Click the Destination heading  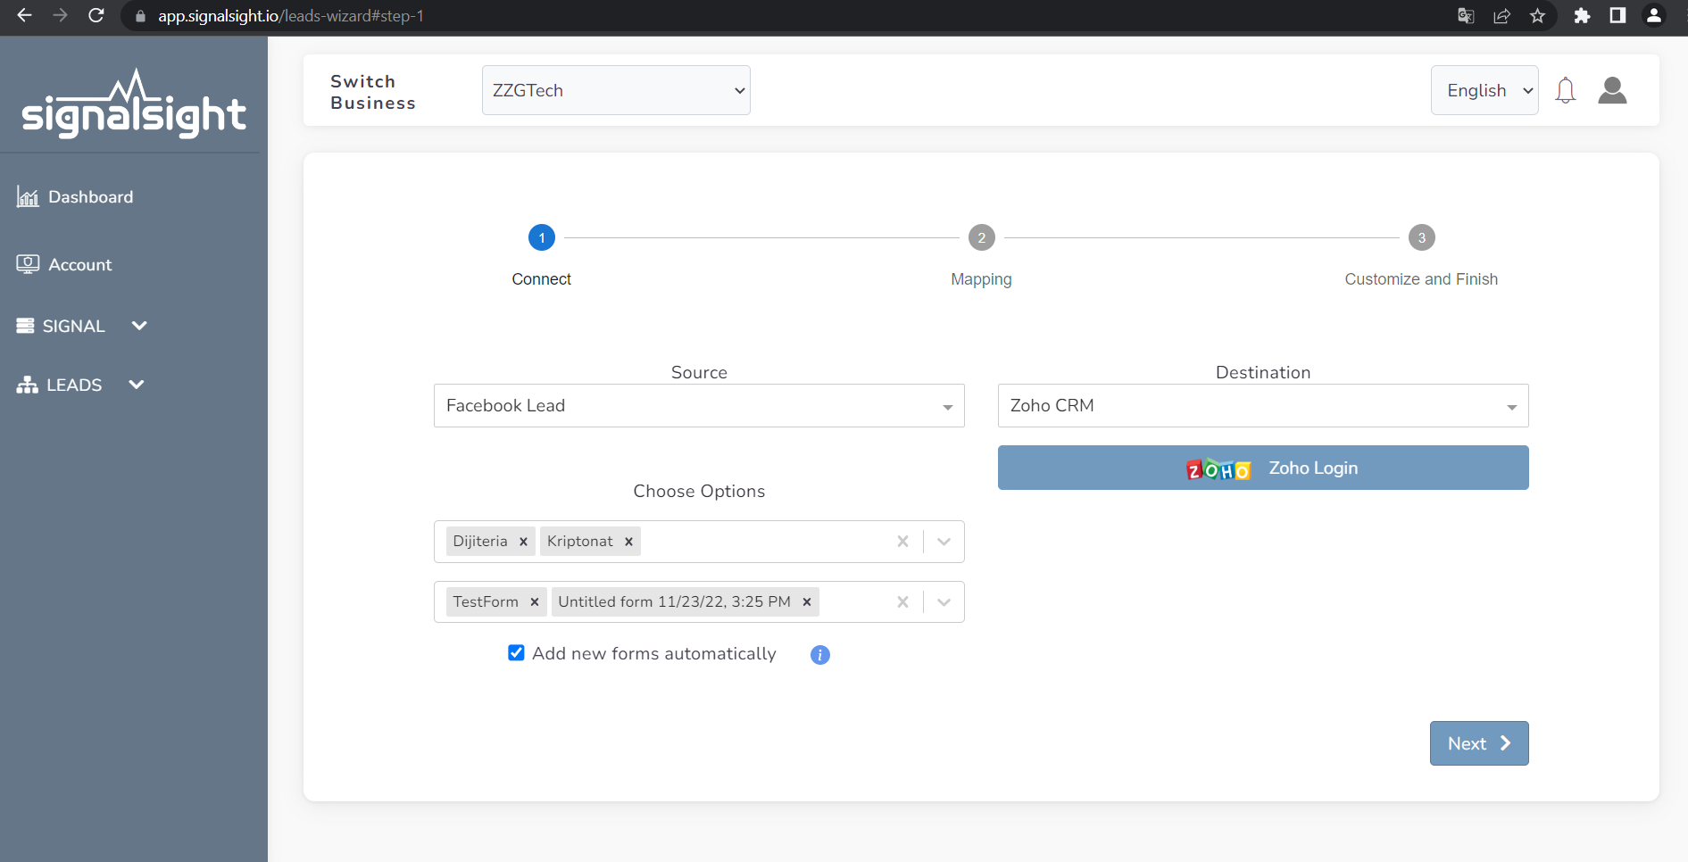[x=1263, y=373]
